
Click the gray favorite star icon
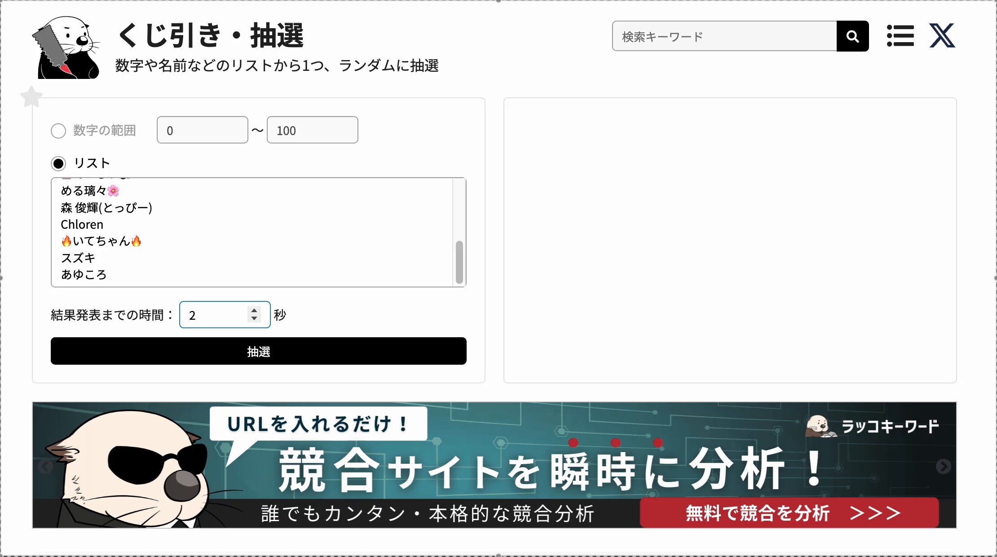31,96
